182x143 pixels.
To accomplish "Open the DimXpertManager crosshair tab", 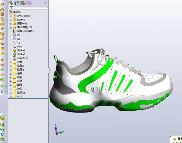I will (29, 3).
